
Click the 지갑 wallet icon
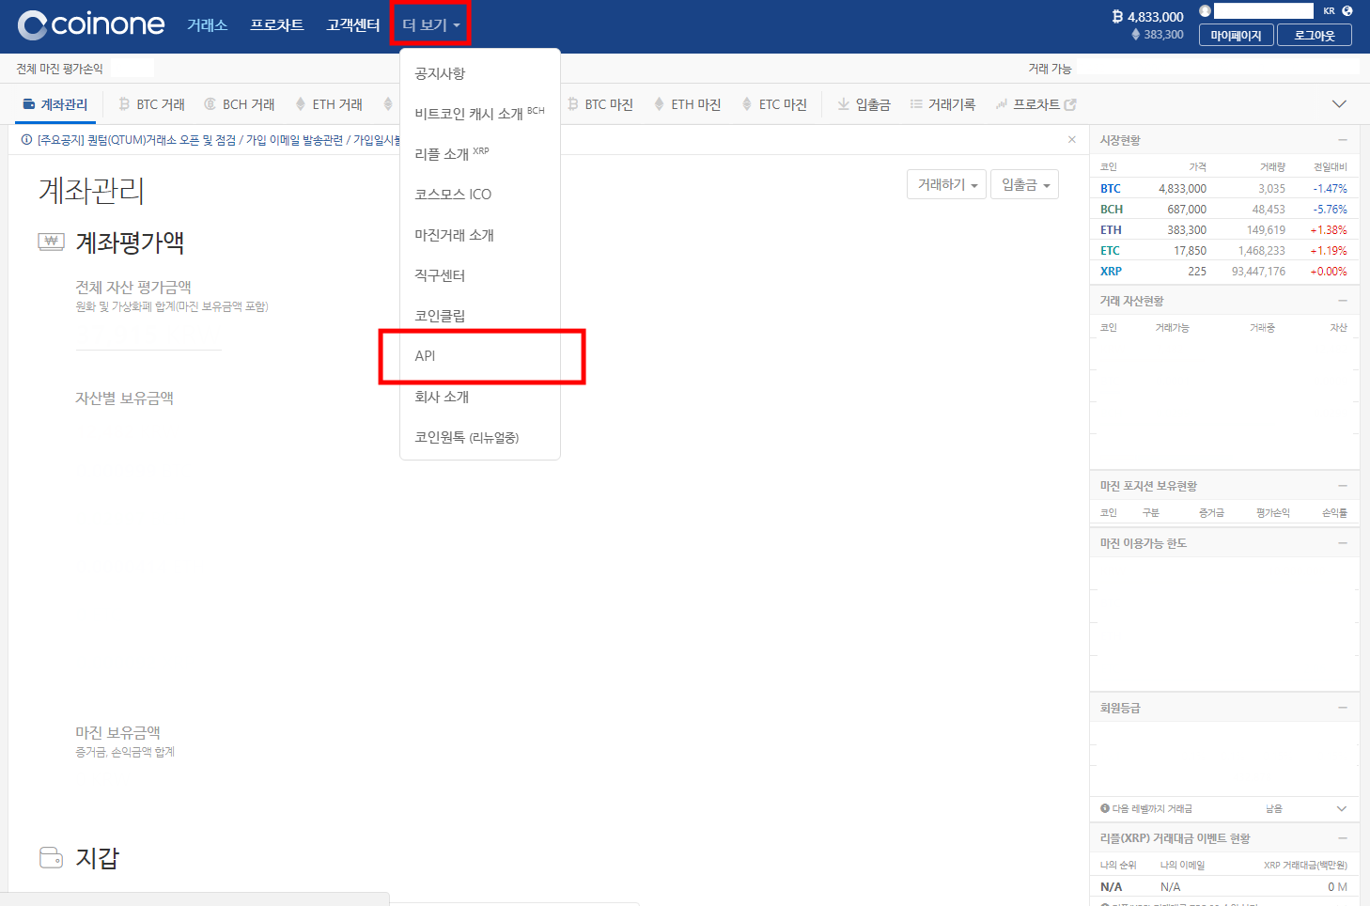coord(50,856)
